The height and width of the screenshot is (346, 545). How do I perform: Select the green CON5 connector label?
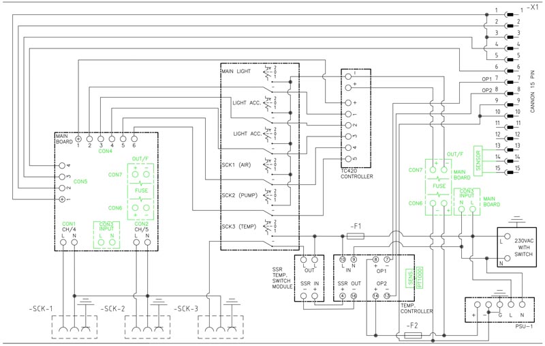click(x=80, y=182)
